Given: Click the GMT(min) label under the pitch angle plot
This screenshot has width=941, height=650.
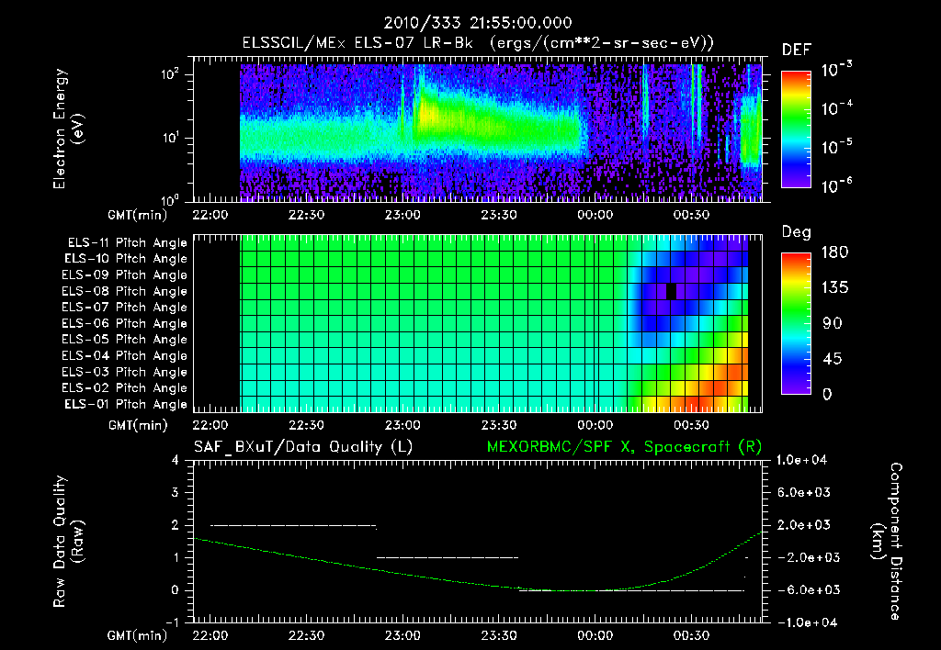Looking at the screenshot, I should pos(138,425).
